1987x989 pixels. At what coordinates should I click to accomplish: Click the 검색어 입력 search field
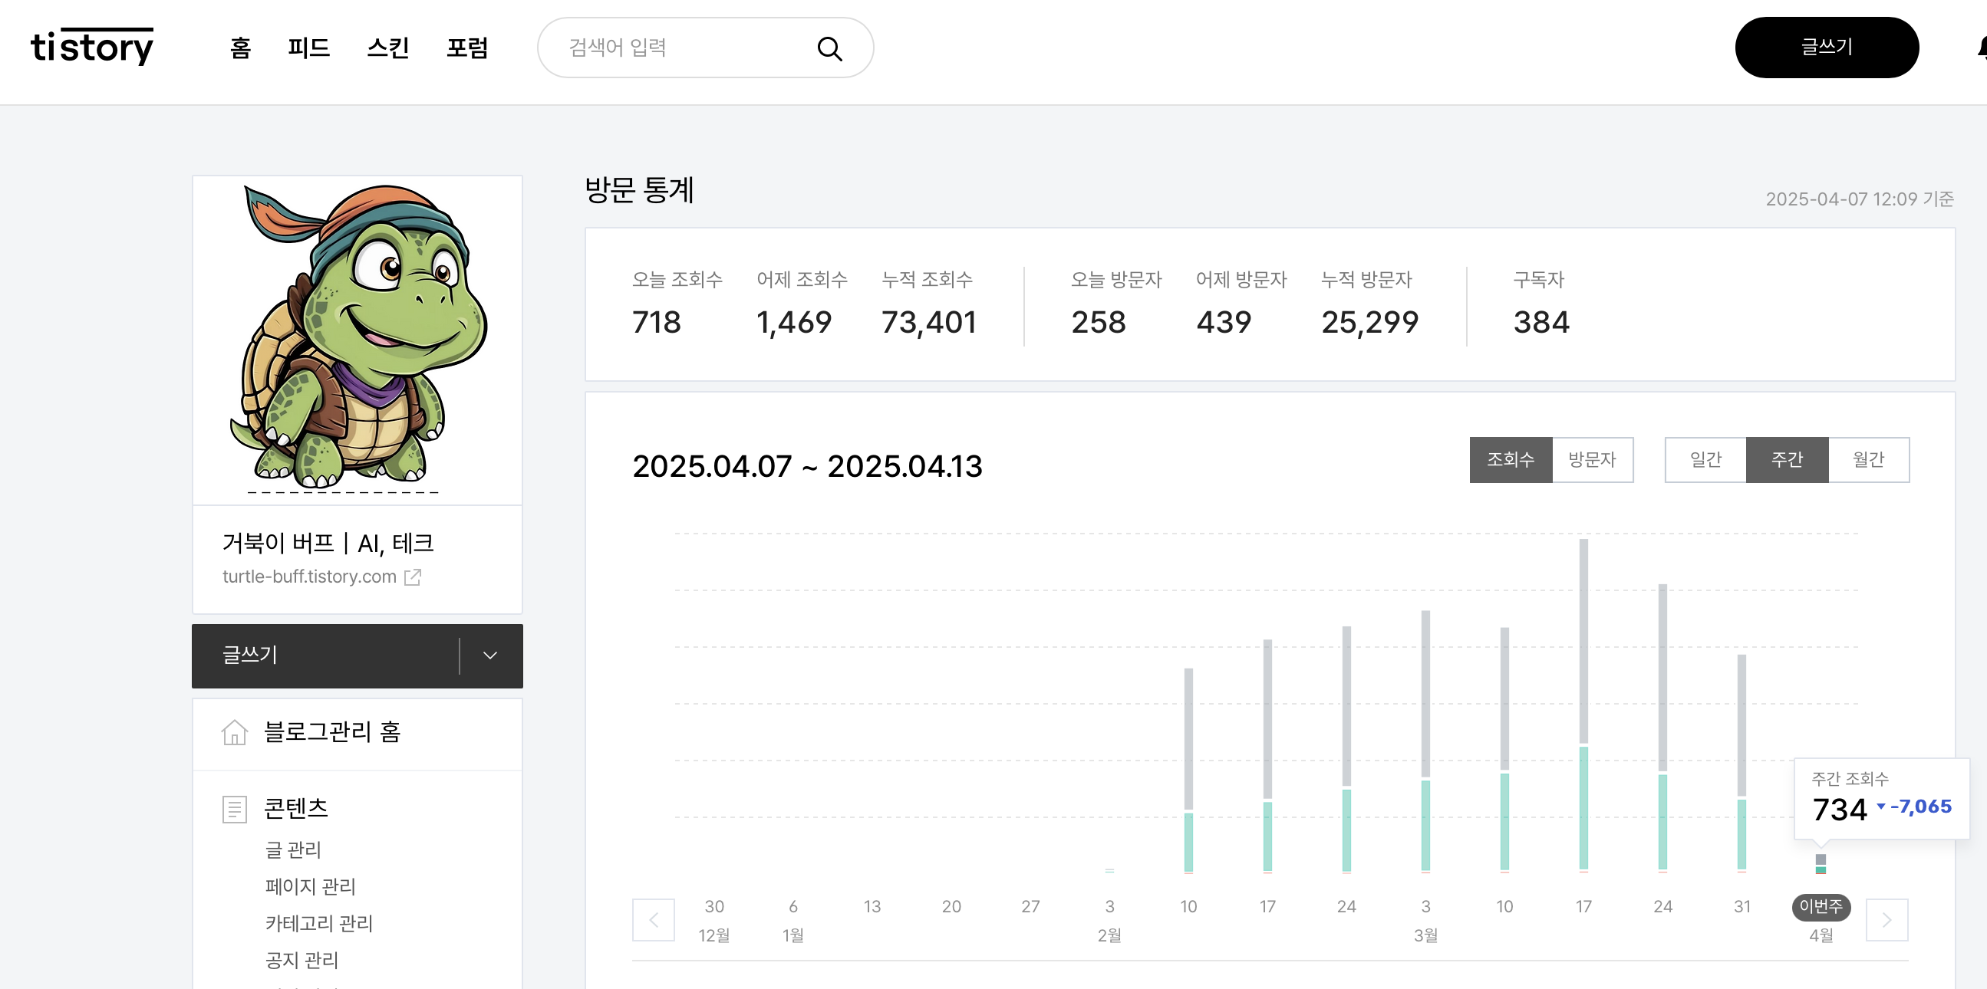point(679,48)
